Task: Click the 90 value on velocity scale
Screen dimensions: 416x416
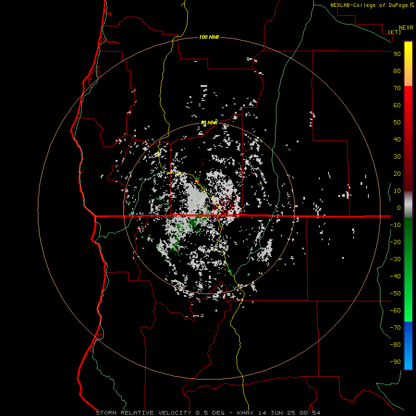Action: (397, 54)
